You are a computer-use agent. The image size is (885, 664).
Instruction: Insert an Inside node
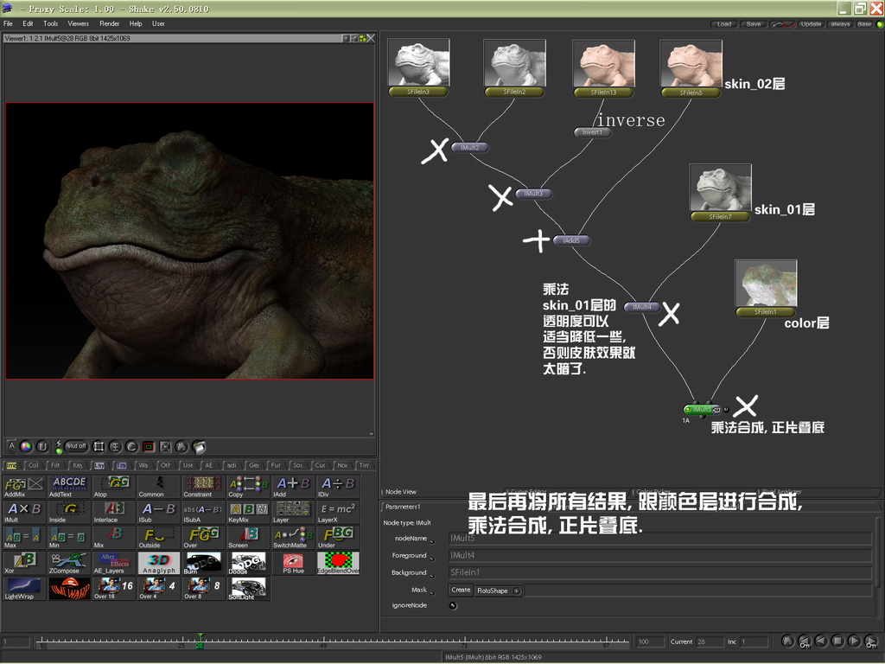[x=69, y=512]
